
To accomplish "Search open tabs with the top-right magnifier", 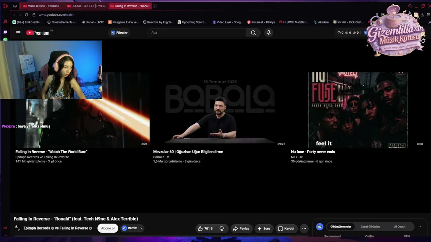I will pyautogui.click(x=410, y=6).
